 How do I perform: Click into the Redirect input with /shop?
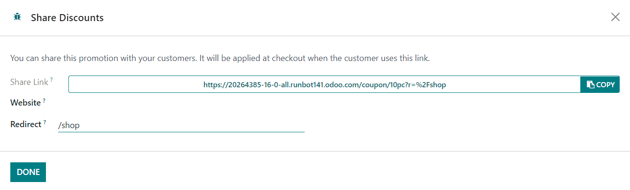click(181, 125)
